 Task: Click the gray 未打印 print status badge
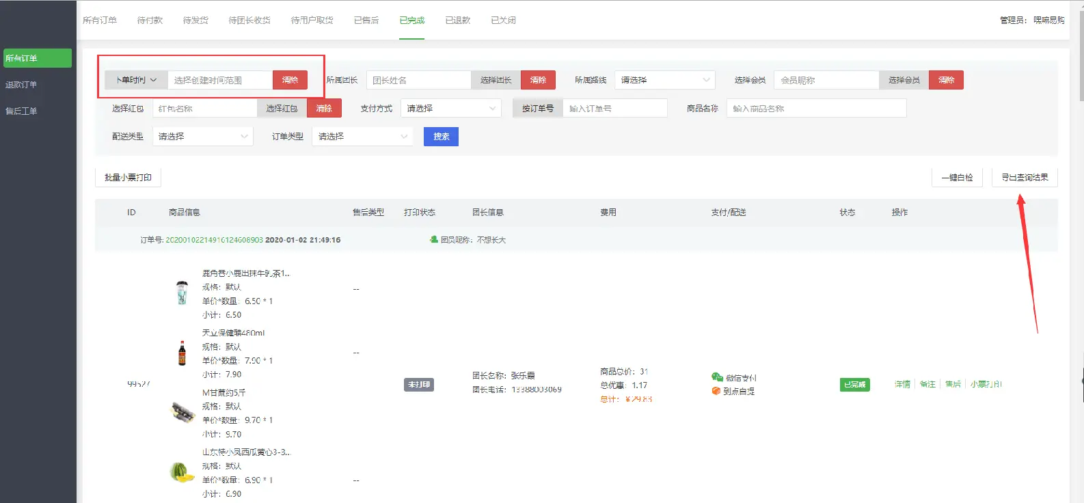(x=419, y=385)
